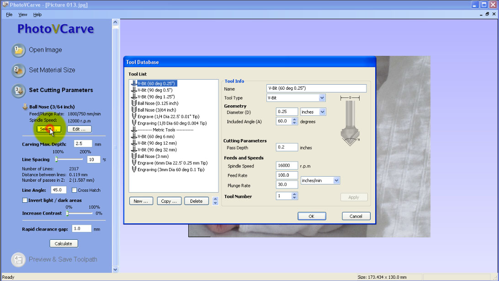Click the Included Angle spinner arrows

point(294,121)
